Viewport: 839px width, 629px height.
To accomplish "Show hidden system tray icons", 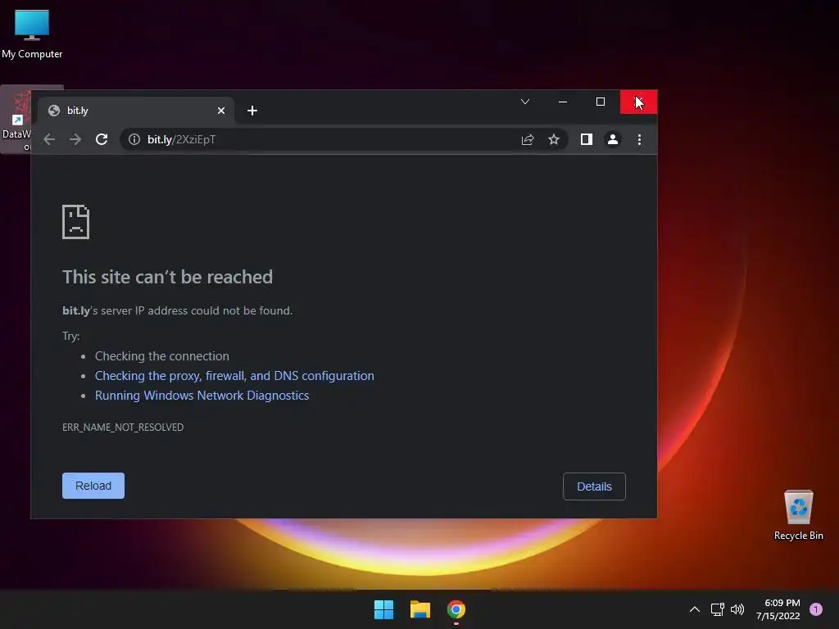I will pyautogui.click(x=695, y=609).
